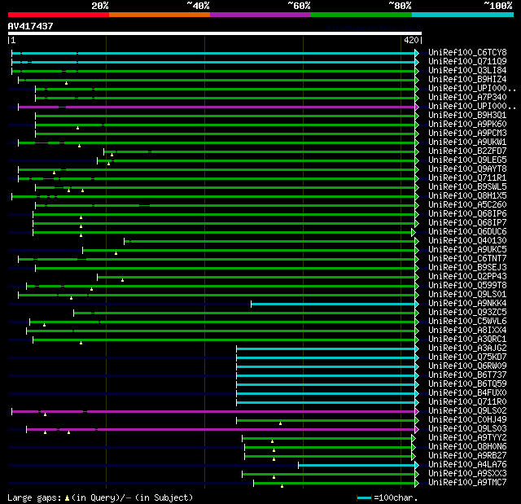
Task: Choose the UniRef100_B9H3Q1 label
Action: click(467, 116)
